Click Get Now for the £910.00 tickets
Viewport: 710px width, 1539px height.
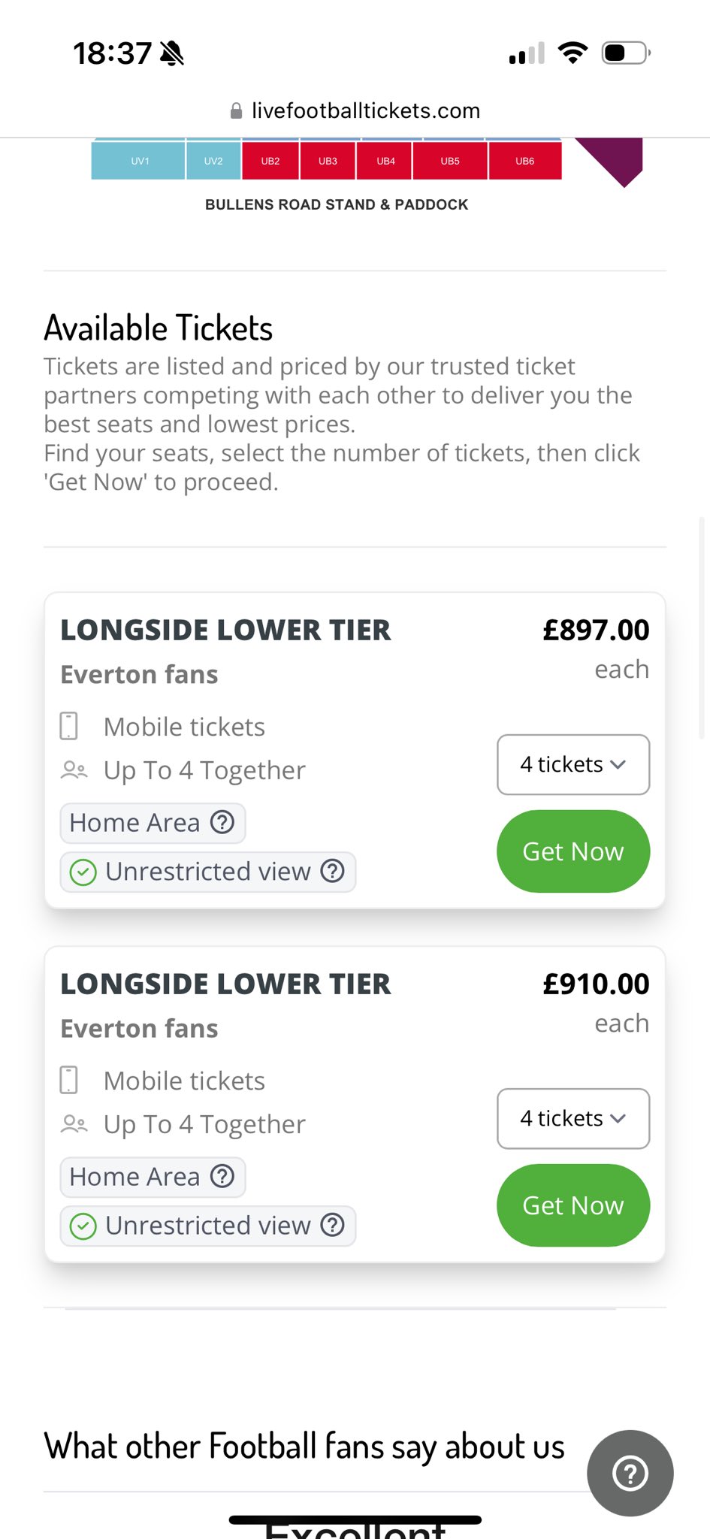(x=573, y=1205)
